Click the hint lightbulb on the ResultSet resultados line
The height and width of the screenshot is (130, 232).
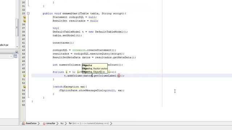pos(24,21)
